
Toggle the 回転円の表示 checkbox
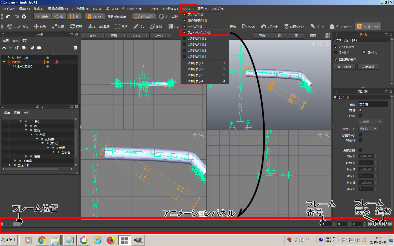pyautogui.click(x=336, y=59)
